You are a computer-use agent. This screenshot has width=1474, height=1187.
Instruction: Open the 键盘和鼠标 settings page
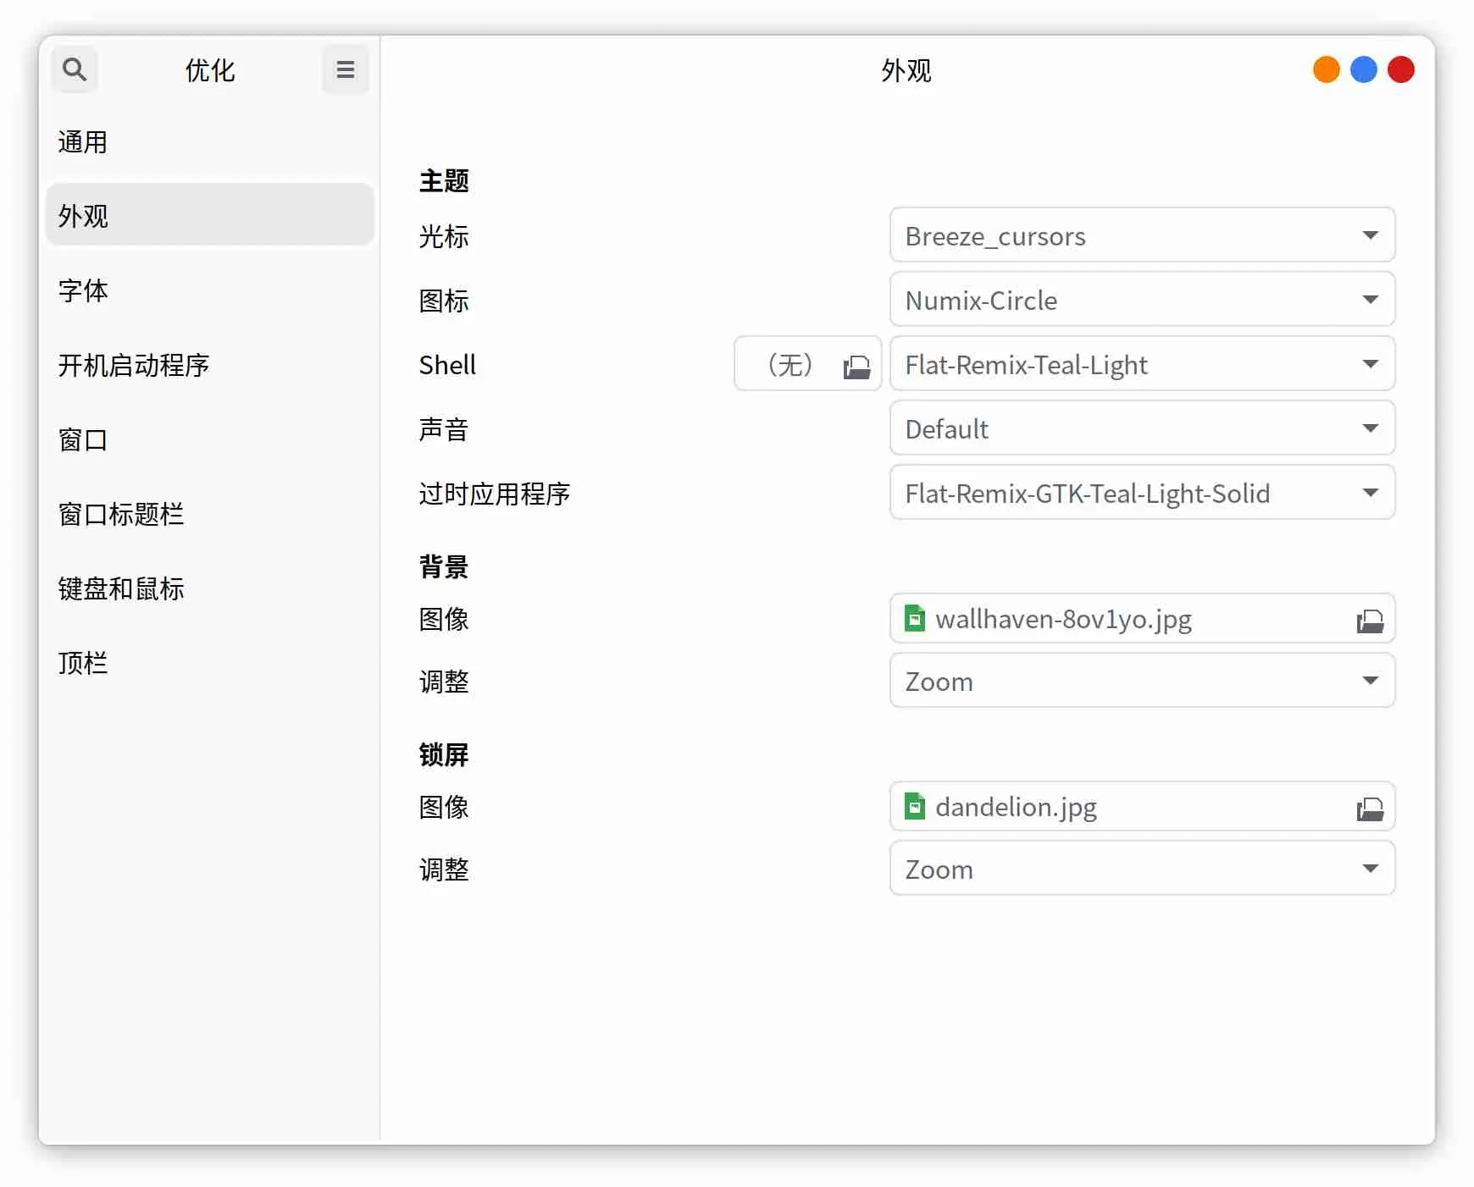pyautogui.click(x=121, y=588)
